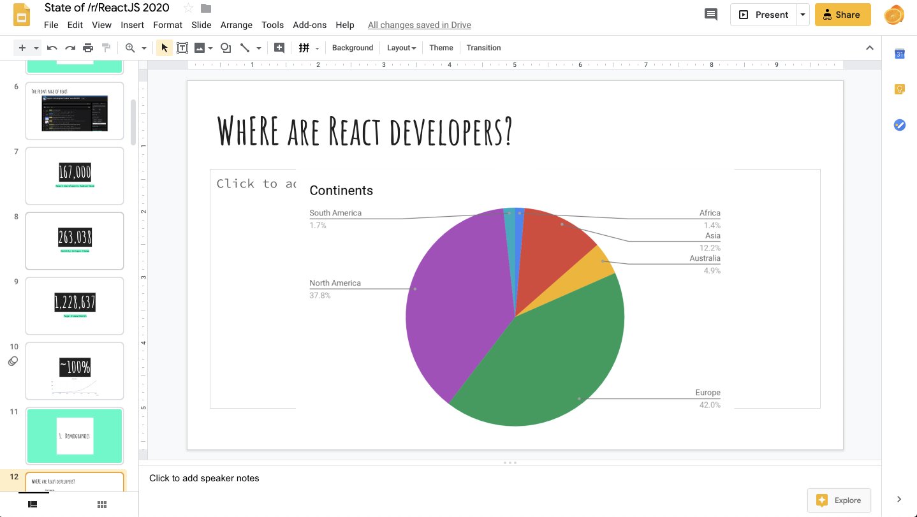Open Edit menu

[75, 25]
